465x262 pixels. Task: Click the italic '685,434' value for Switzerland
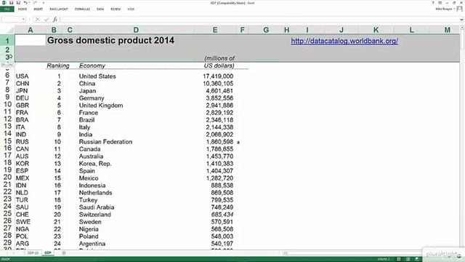(x=222, y=215)
